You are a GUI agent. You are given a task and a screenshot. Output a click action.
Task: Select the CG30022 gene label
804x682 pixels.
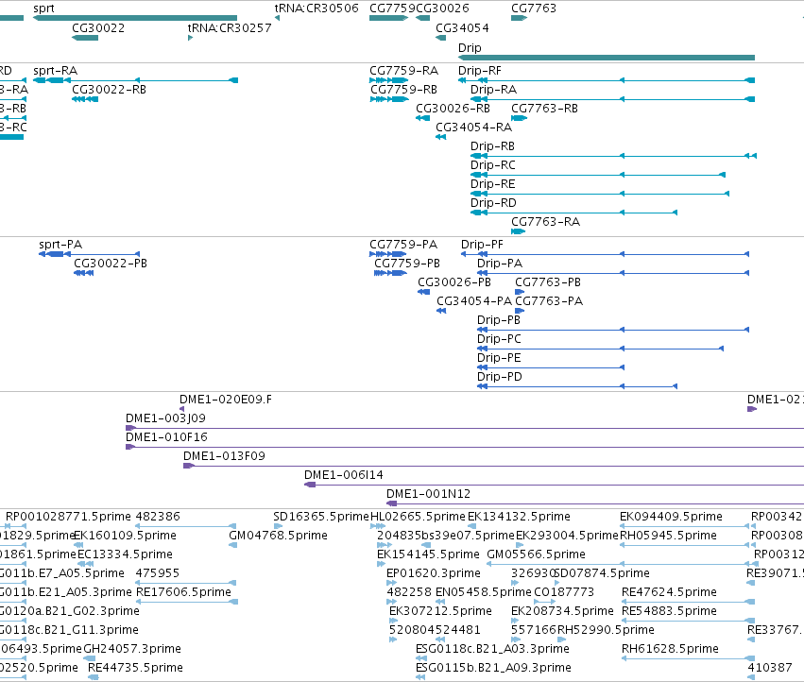coord(98,27)
